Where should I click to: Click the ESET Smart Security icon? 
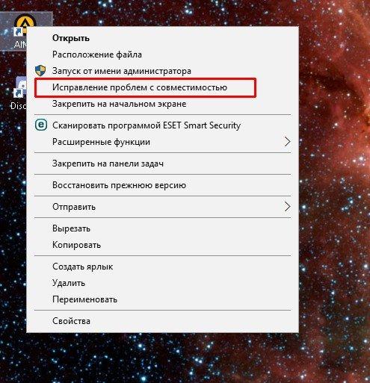coord(41,125)
